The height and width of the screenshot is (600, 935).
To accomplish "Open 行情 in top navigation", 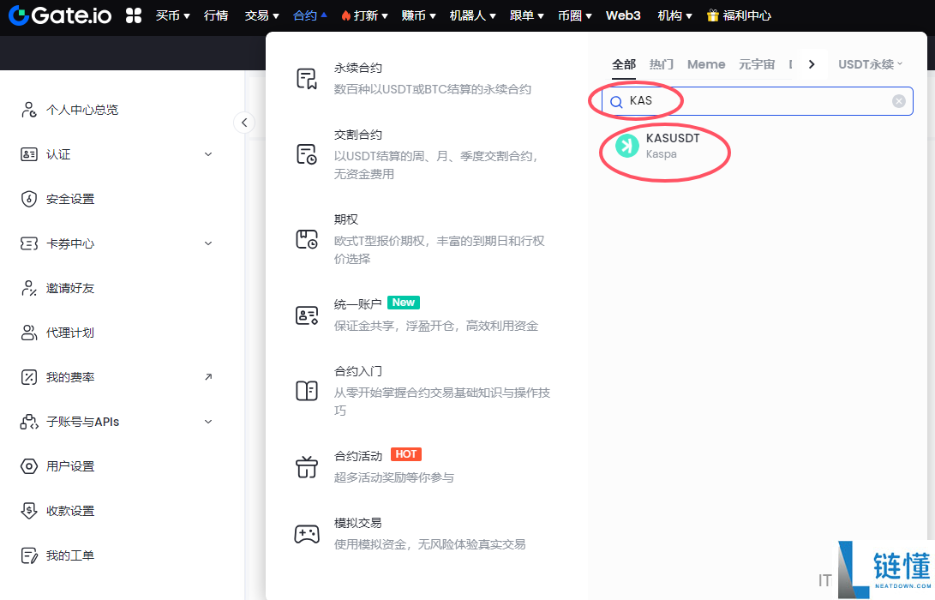I will [x=216, y=15].
